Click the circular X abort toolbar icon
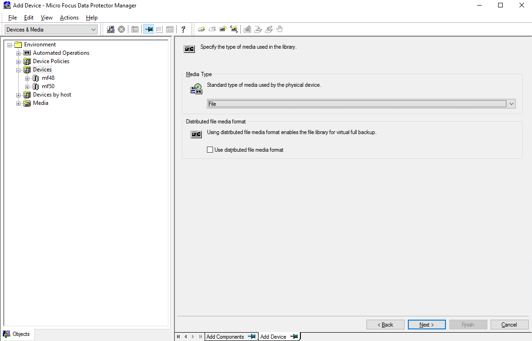The width and height of the screenshot is (532, 341). (x=121, y=30)
